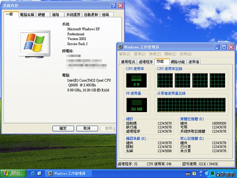Select the 效能 tab
Screen dimensions: 237x178
point(162,61)
